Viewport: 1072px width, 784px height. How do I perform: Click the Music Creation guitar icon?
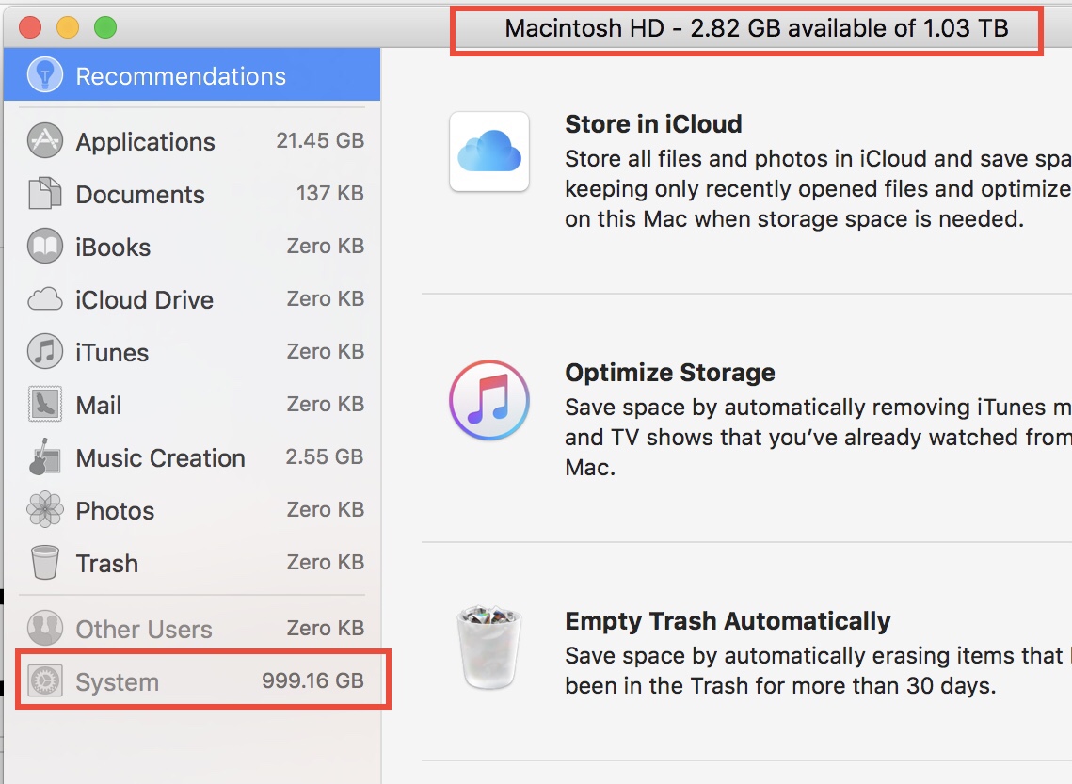click(44, 456)
